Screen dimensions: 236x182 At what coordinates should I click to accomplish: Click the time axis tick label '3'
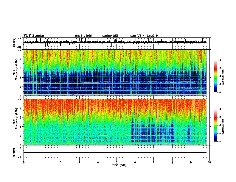pos(79,162)
